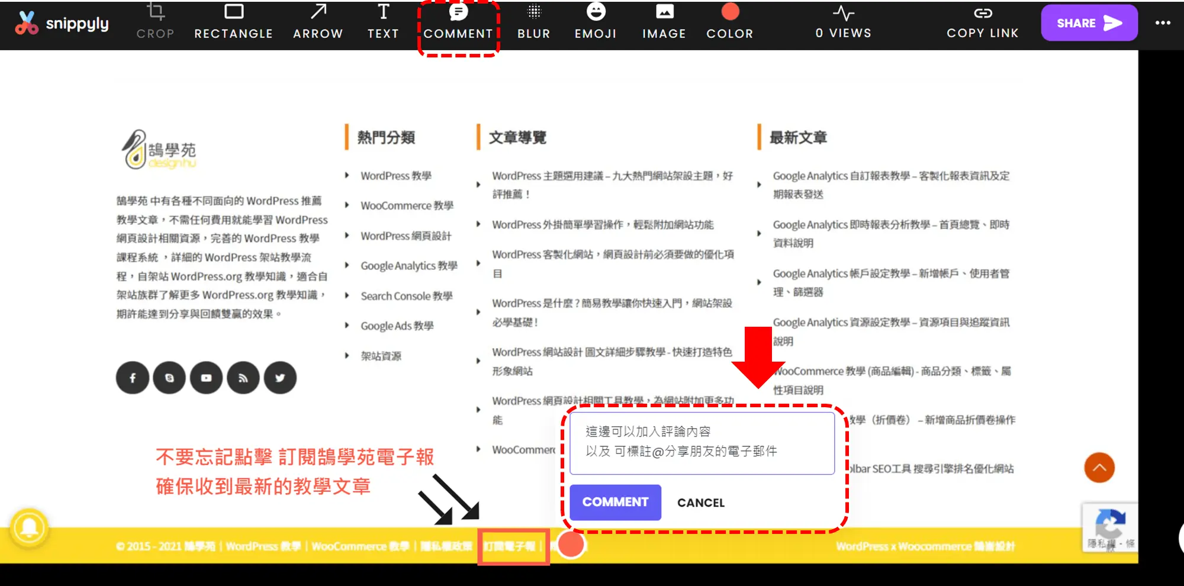Open Google Analytics 教學 category link

click(x=409, y=266)
